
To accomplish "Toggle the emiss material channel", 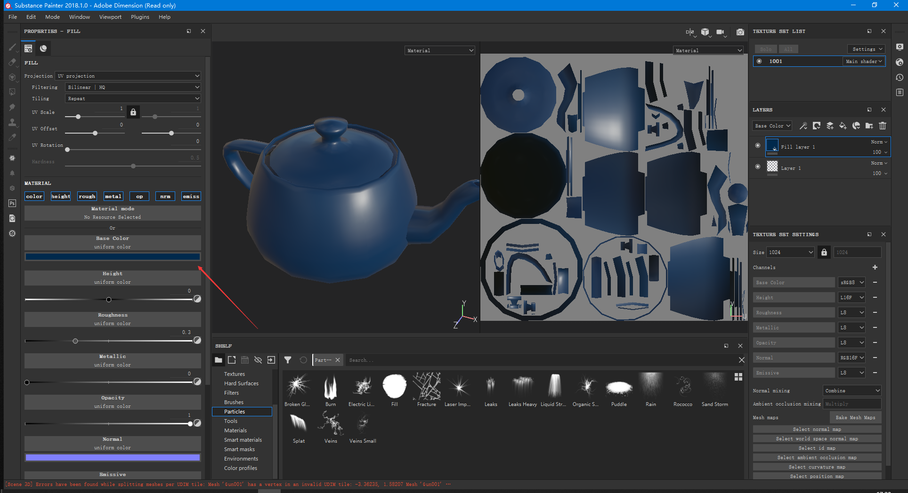I will (191, 196).
